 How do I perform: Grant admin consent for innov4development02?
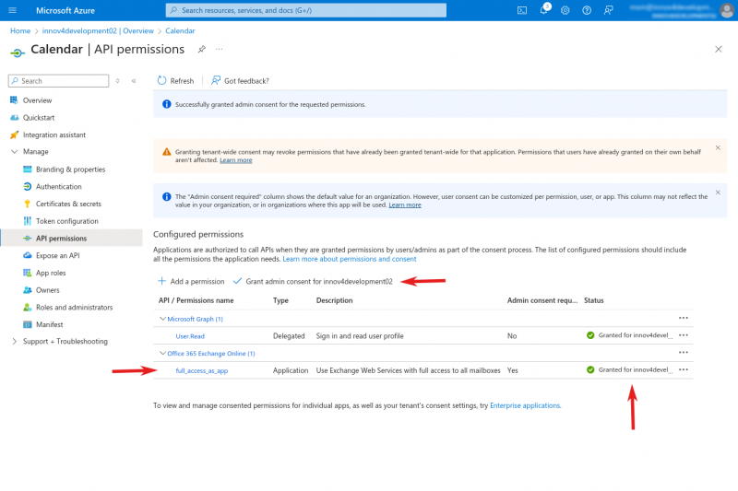point(313,282)
